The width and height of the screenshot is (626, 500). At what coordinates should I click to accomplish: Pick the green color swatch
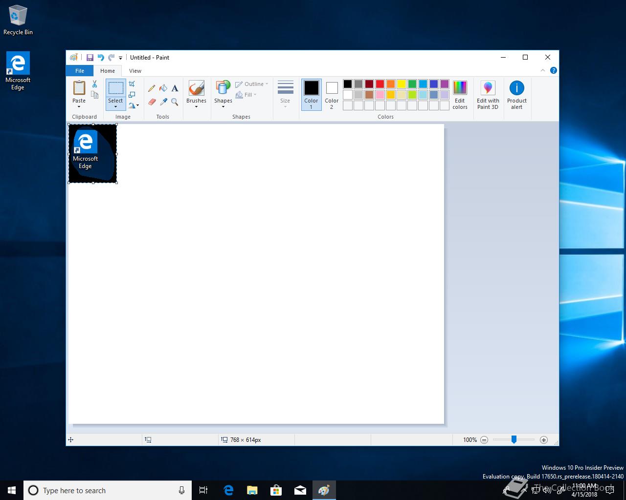point(412,84)
